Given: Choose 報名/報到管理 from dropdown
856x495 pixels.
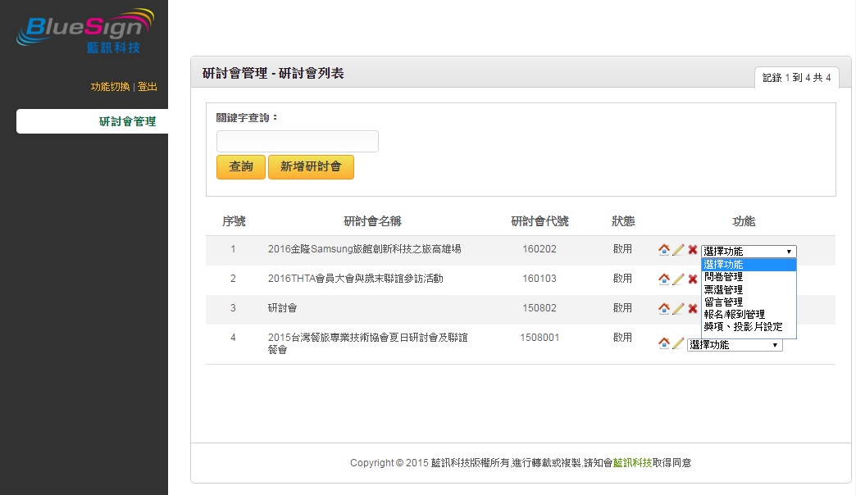Looking at the screenshot, I should coord(749,315).
